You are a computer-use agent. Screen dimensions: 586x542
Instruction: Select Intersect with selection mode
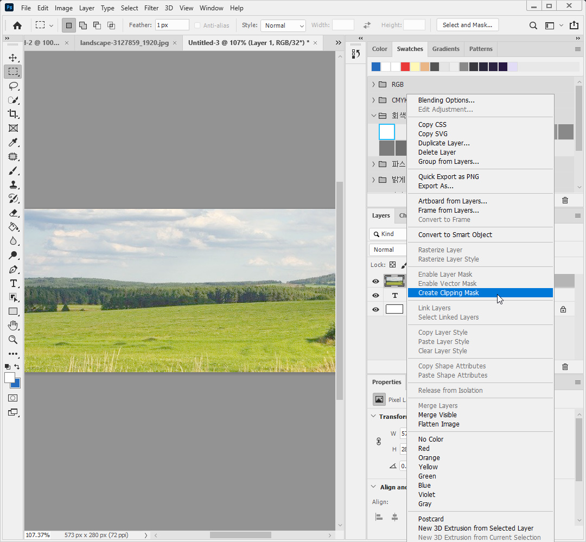coord(111,25)
